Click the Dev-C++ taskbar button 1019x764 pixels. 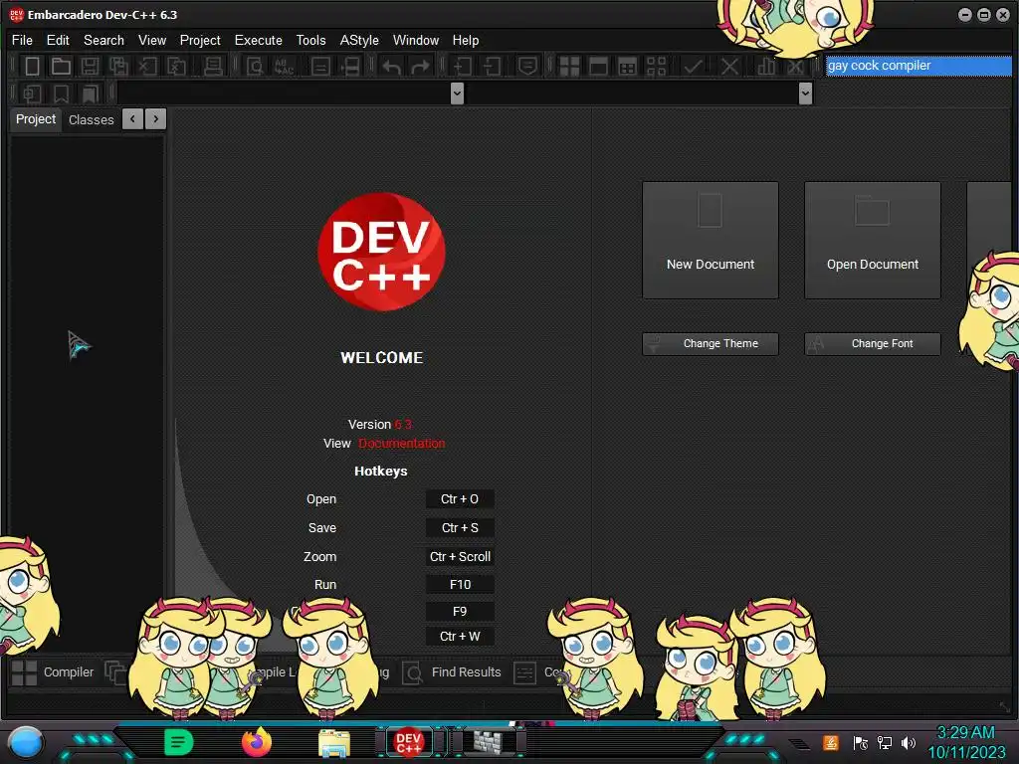click(409, 742)
